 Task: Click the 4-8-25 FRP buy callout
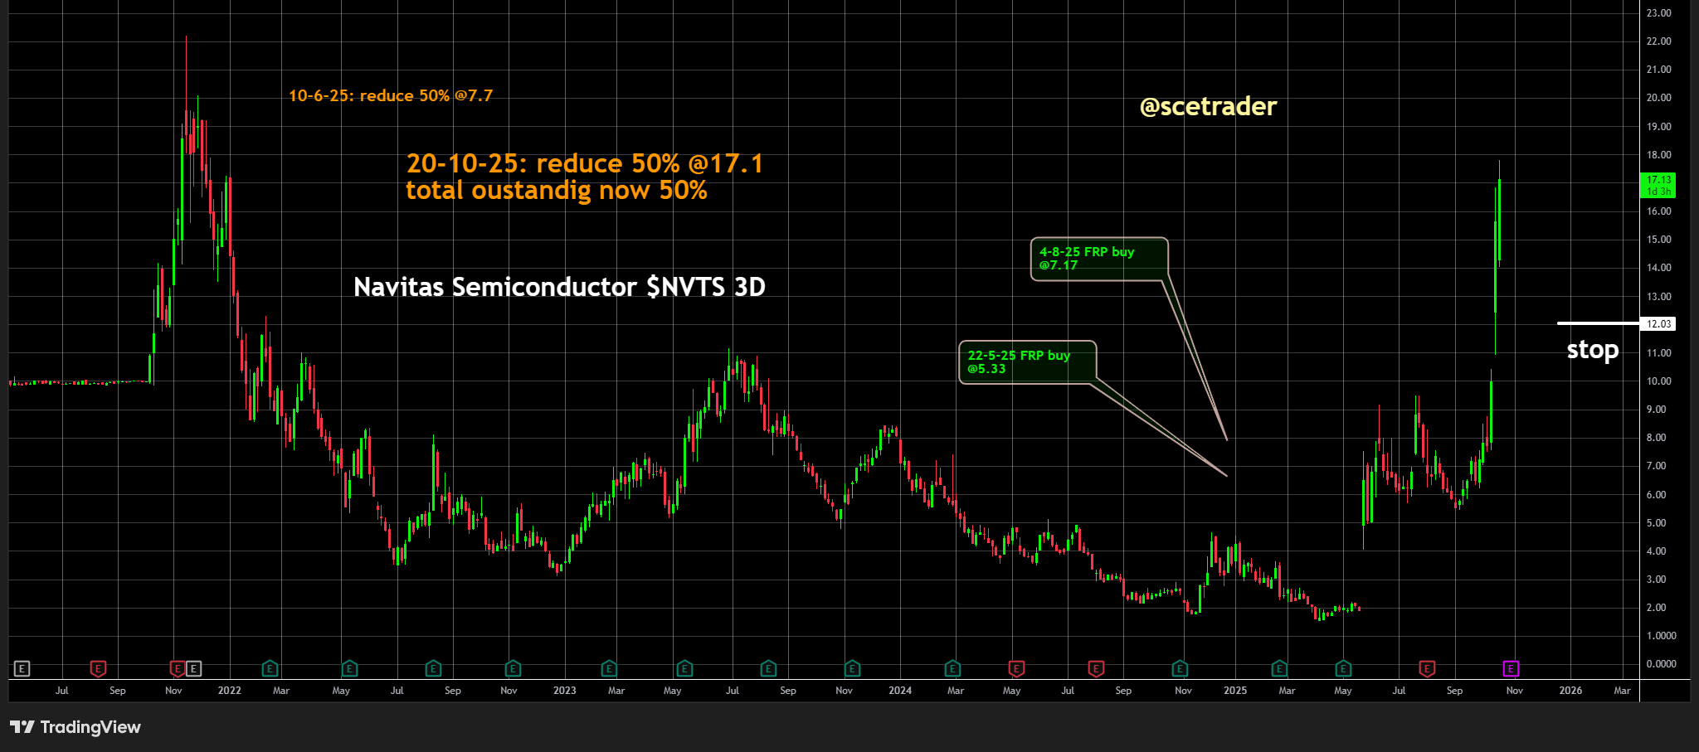(x=1098, y=259)
